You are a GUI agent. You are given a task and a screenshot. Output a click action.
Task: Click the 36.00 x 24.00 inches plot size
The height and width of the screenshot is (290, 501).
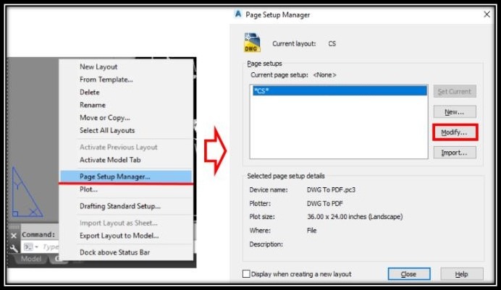(355, 217)
